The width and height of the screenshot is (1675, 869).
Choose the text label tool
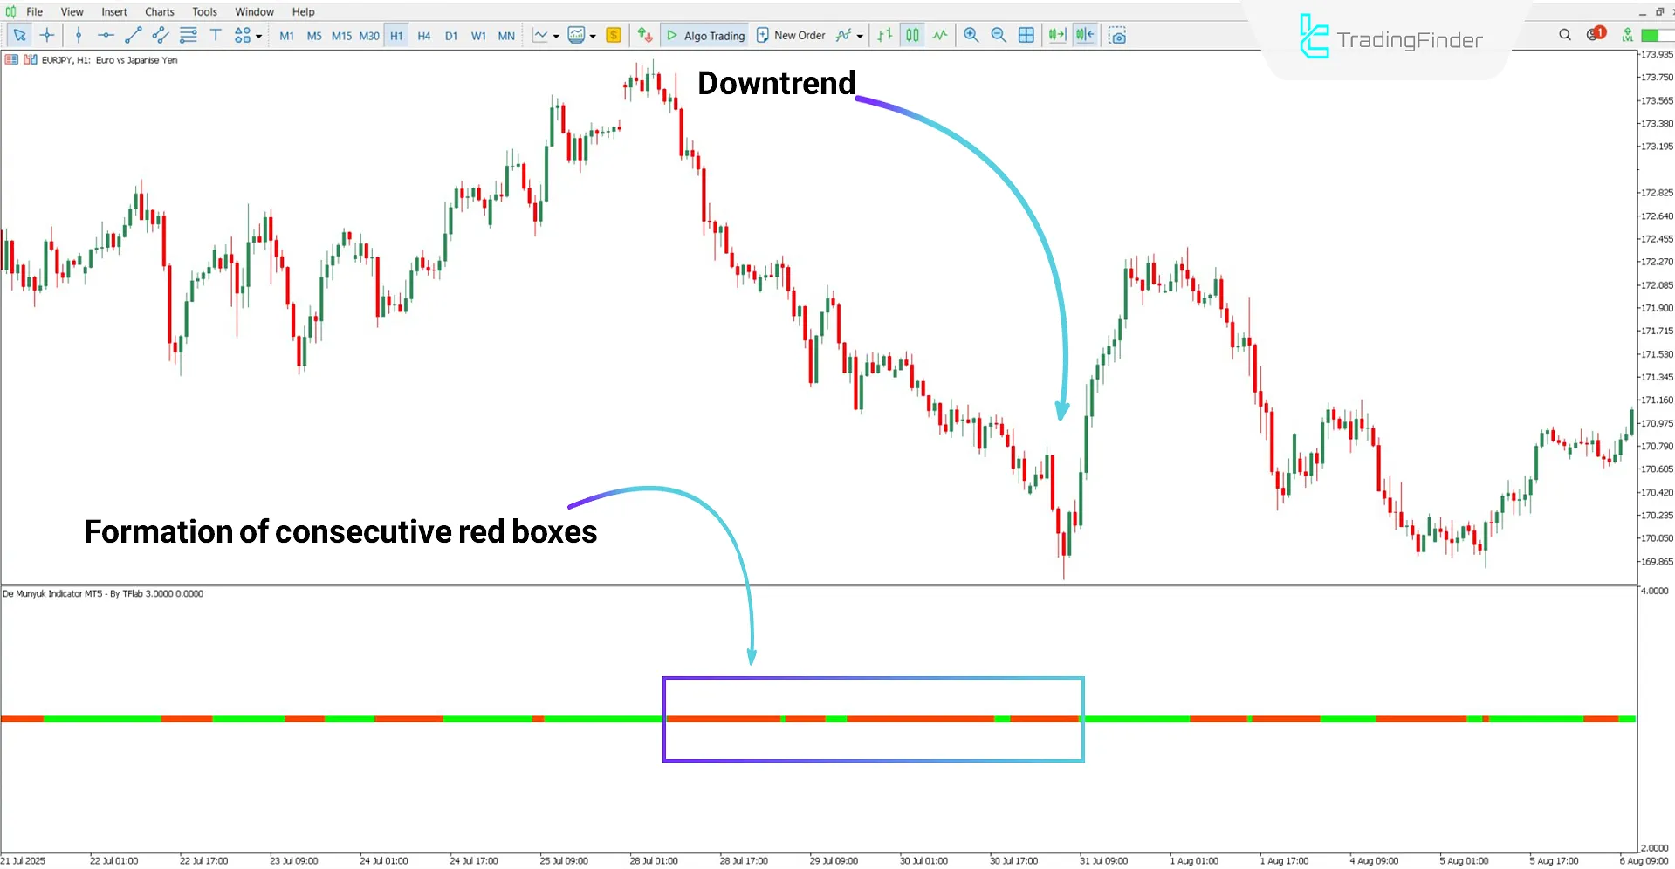[x=216, y=35]
